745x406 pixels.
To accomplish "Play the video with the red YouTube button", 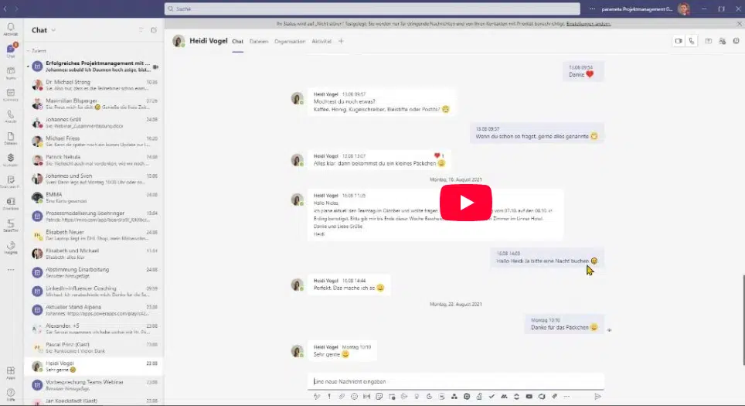I will click(x=465, y=203).
